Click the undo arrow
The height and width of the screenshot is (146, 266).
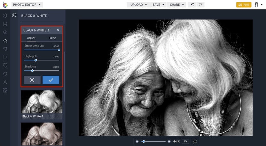pyautogui.click(x=192, y=5)
